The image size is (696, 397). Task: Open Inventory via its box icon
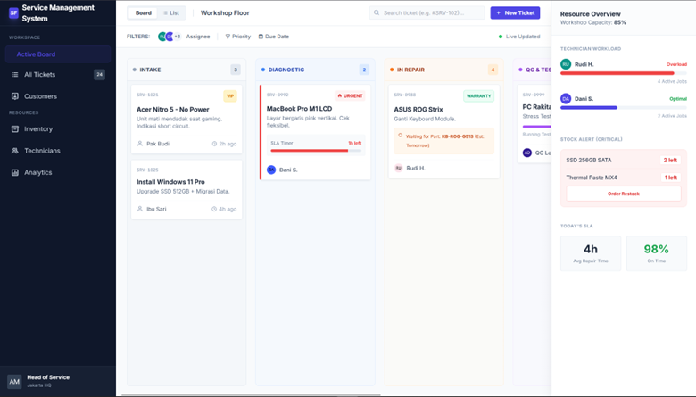(14, 129)
